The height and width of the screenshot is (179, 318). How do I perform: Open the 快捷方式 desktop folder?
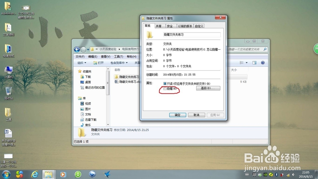[8, 50]
